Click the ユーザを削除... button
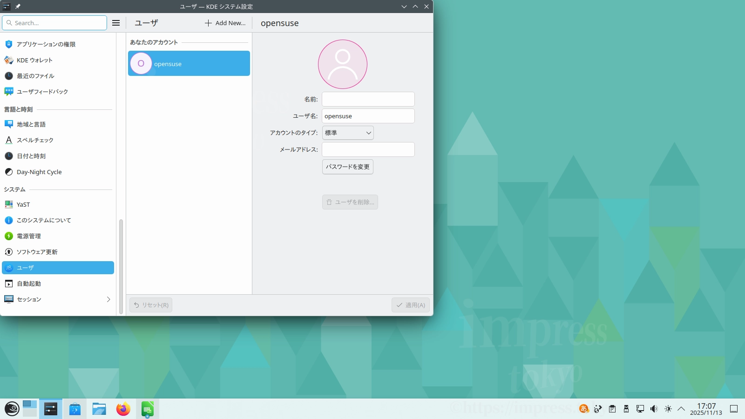This screenshot has width=745, height=419. click(x=350, y=202)
